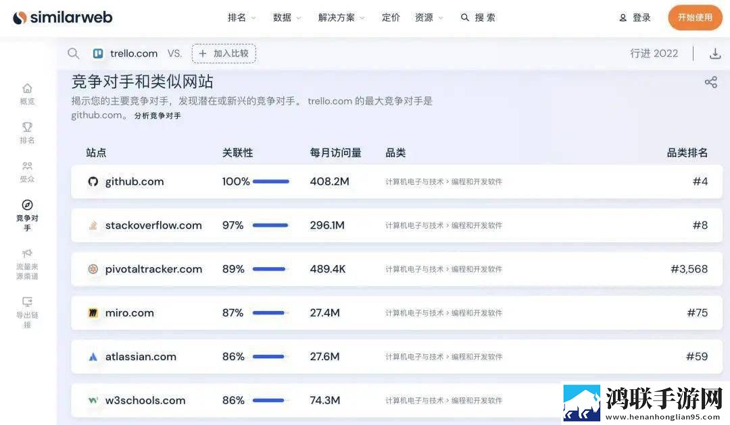This screenshot has height=425, width=730.
Task: Click the 408.2M monthly visits value
Action: tap(330, 181)
